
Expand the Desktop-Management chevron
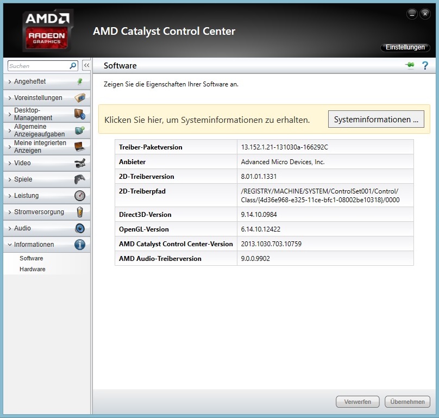[10, 114]
